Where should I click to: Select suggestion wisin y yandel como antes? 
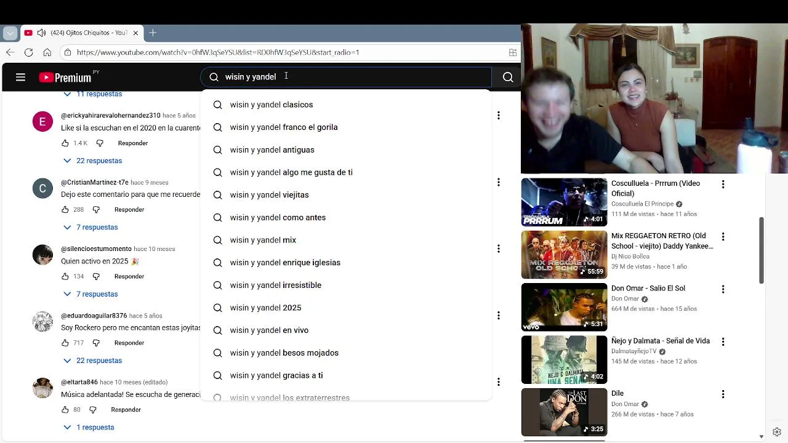click(x=346, y=217)
